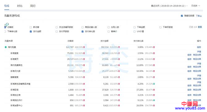Select the 手淘旺信 source row label

[x=14, y=90]
